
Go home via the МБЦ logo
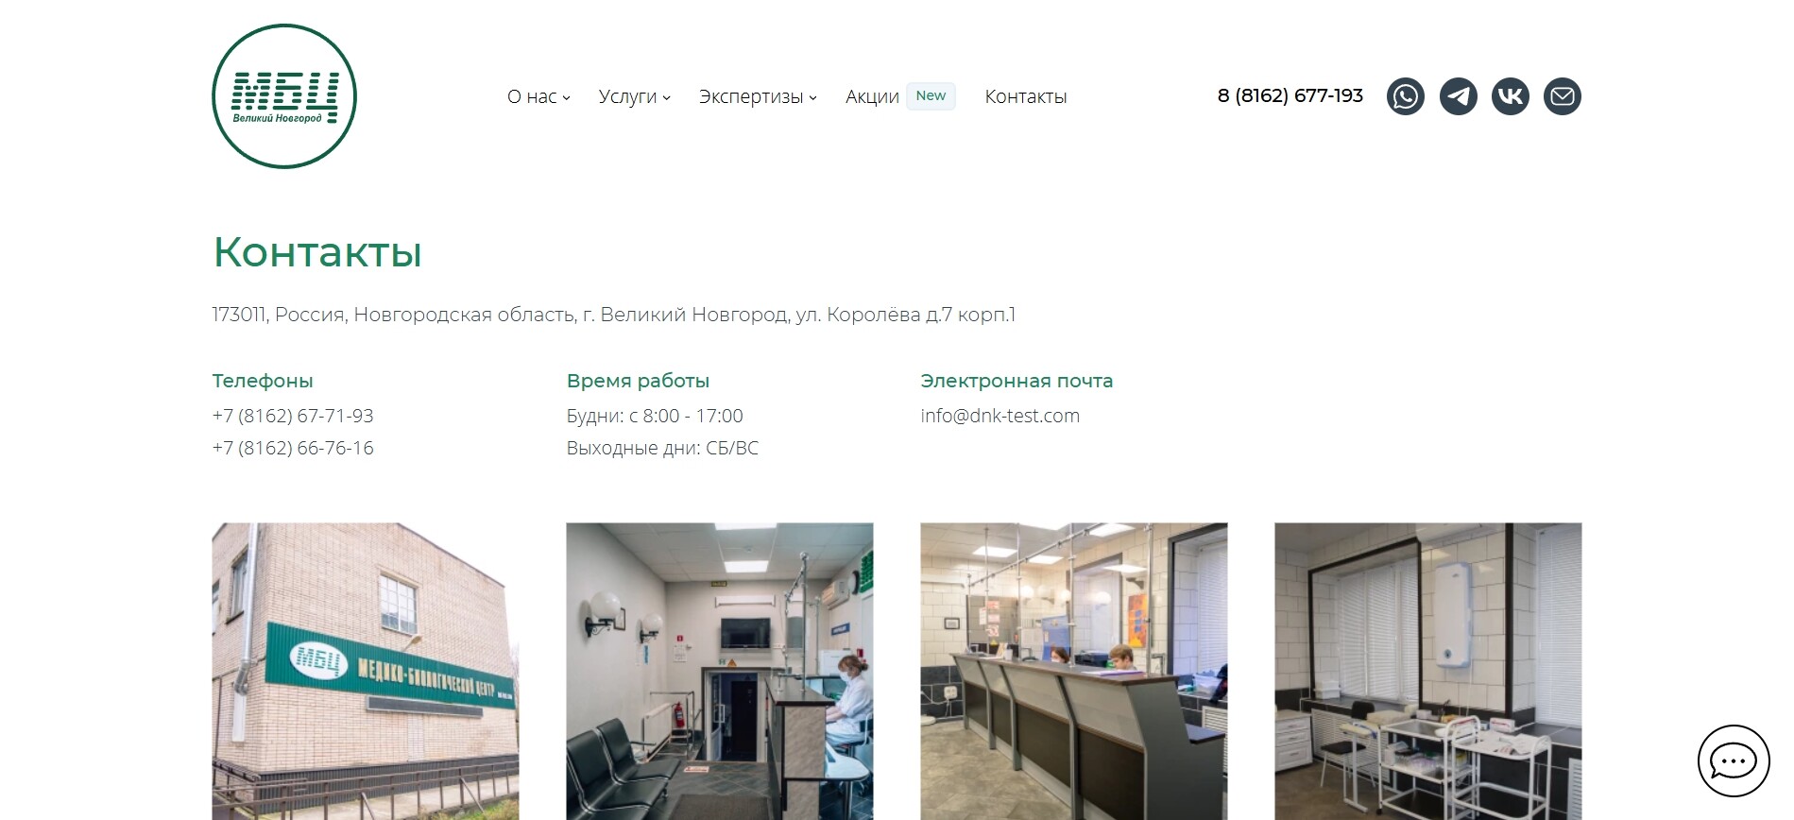[x=284, y=96]
